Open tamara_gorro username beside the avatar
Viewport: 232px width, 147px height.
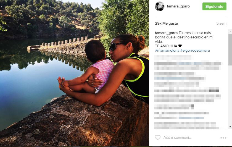(178, 6)
